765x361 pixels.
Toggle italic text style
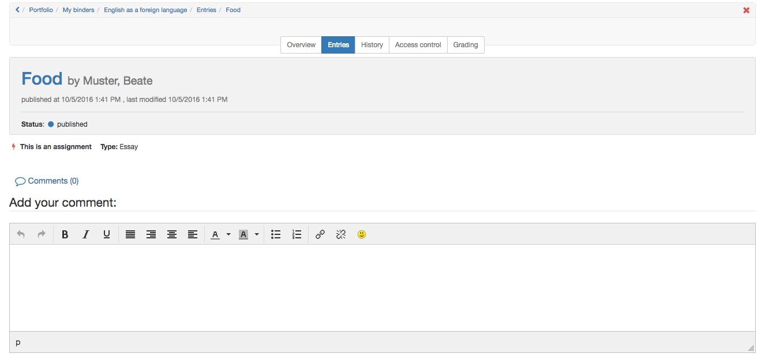click(x=86, y=234)
